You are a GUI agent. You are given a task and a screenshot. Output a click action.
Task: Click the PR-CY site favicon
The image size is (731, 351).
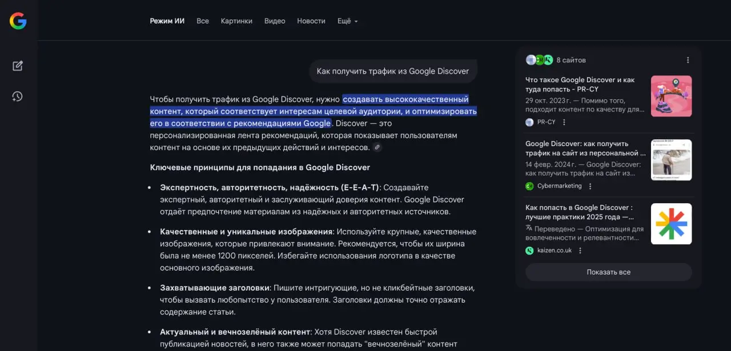[x=530, y=122]
